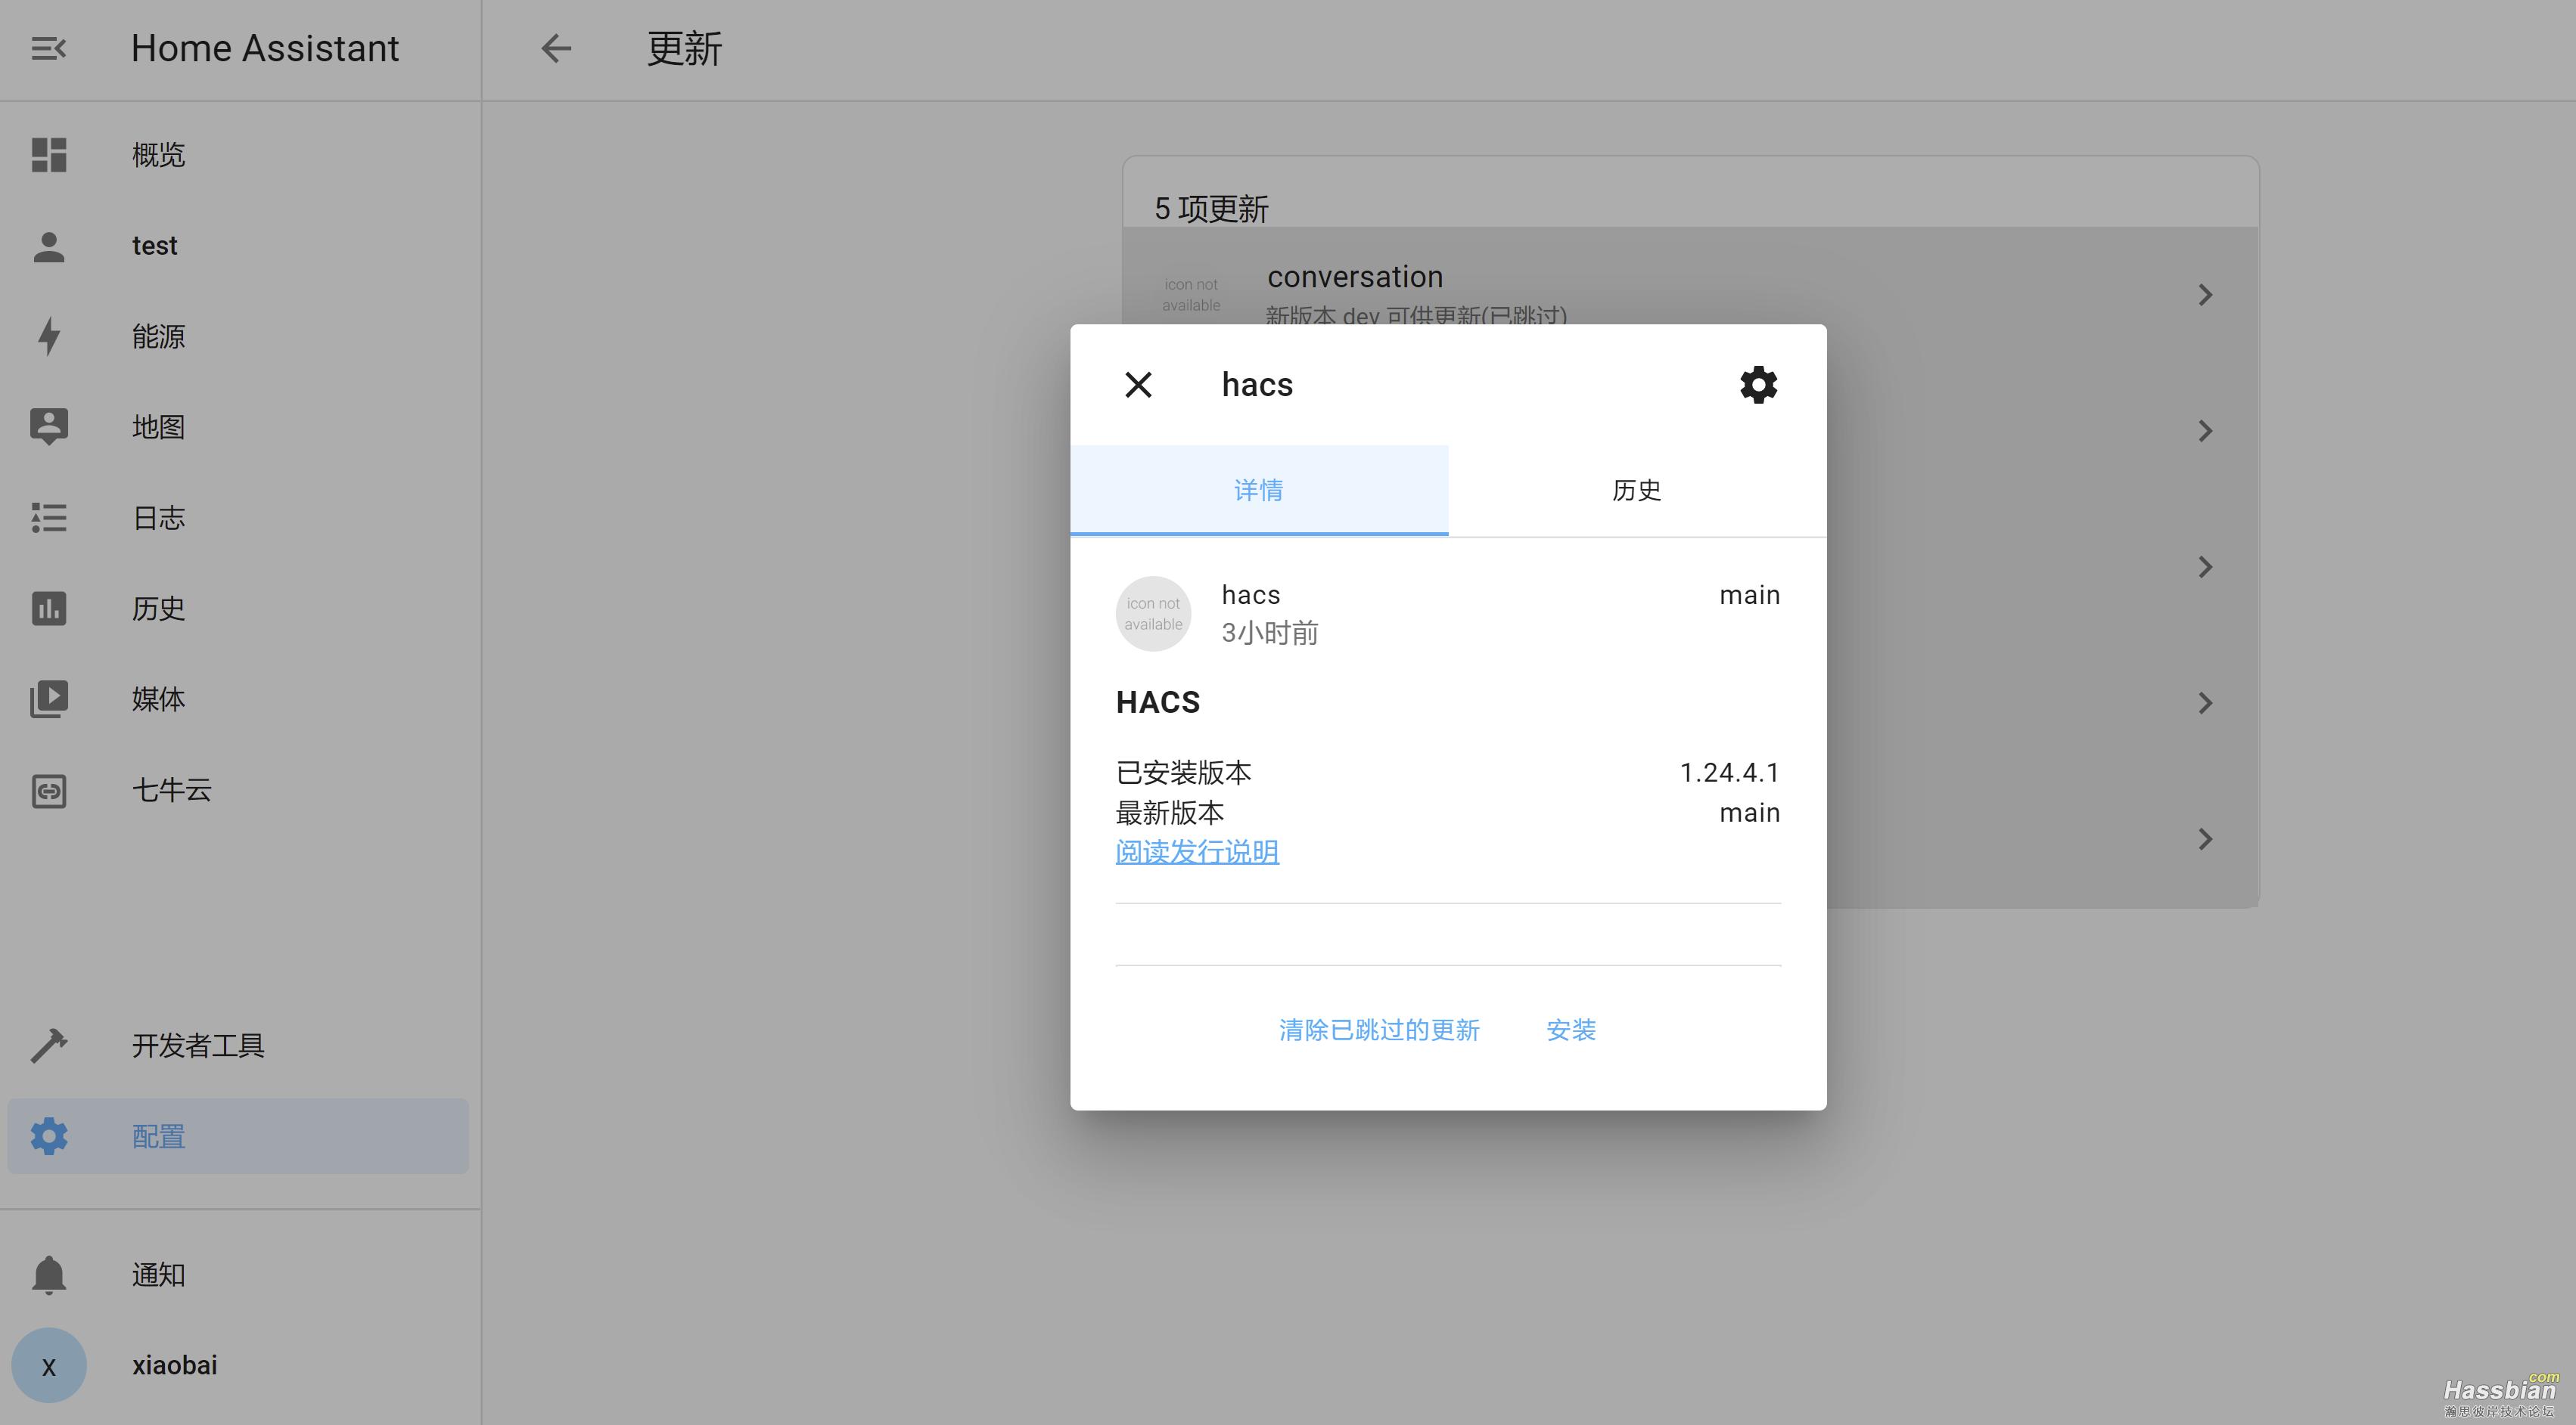Click the test person icon
This screenshot has width=2576, height=1425.
[48, 246]
